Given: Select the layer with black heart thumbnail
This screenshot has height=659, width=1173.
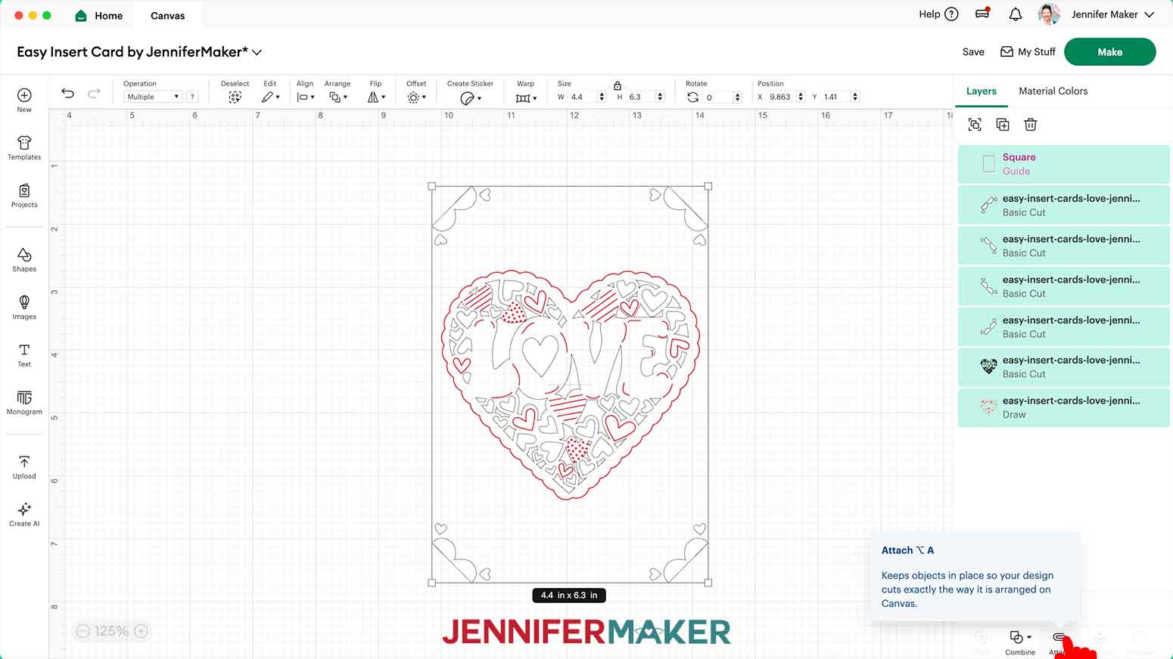Looking at the screenshot, I should (x=1064, y=367).
